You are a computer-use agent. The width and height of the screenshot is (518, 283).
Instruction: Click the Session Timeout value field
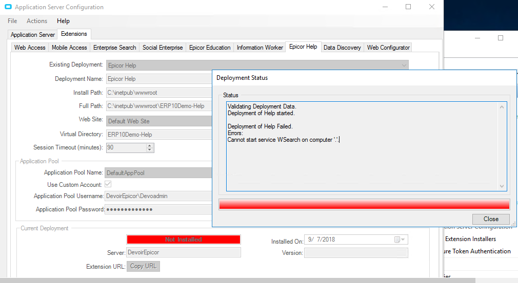click(x=126, y=147)
